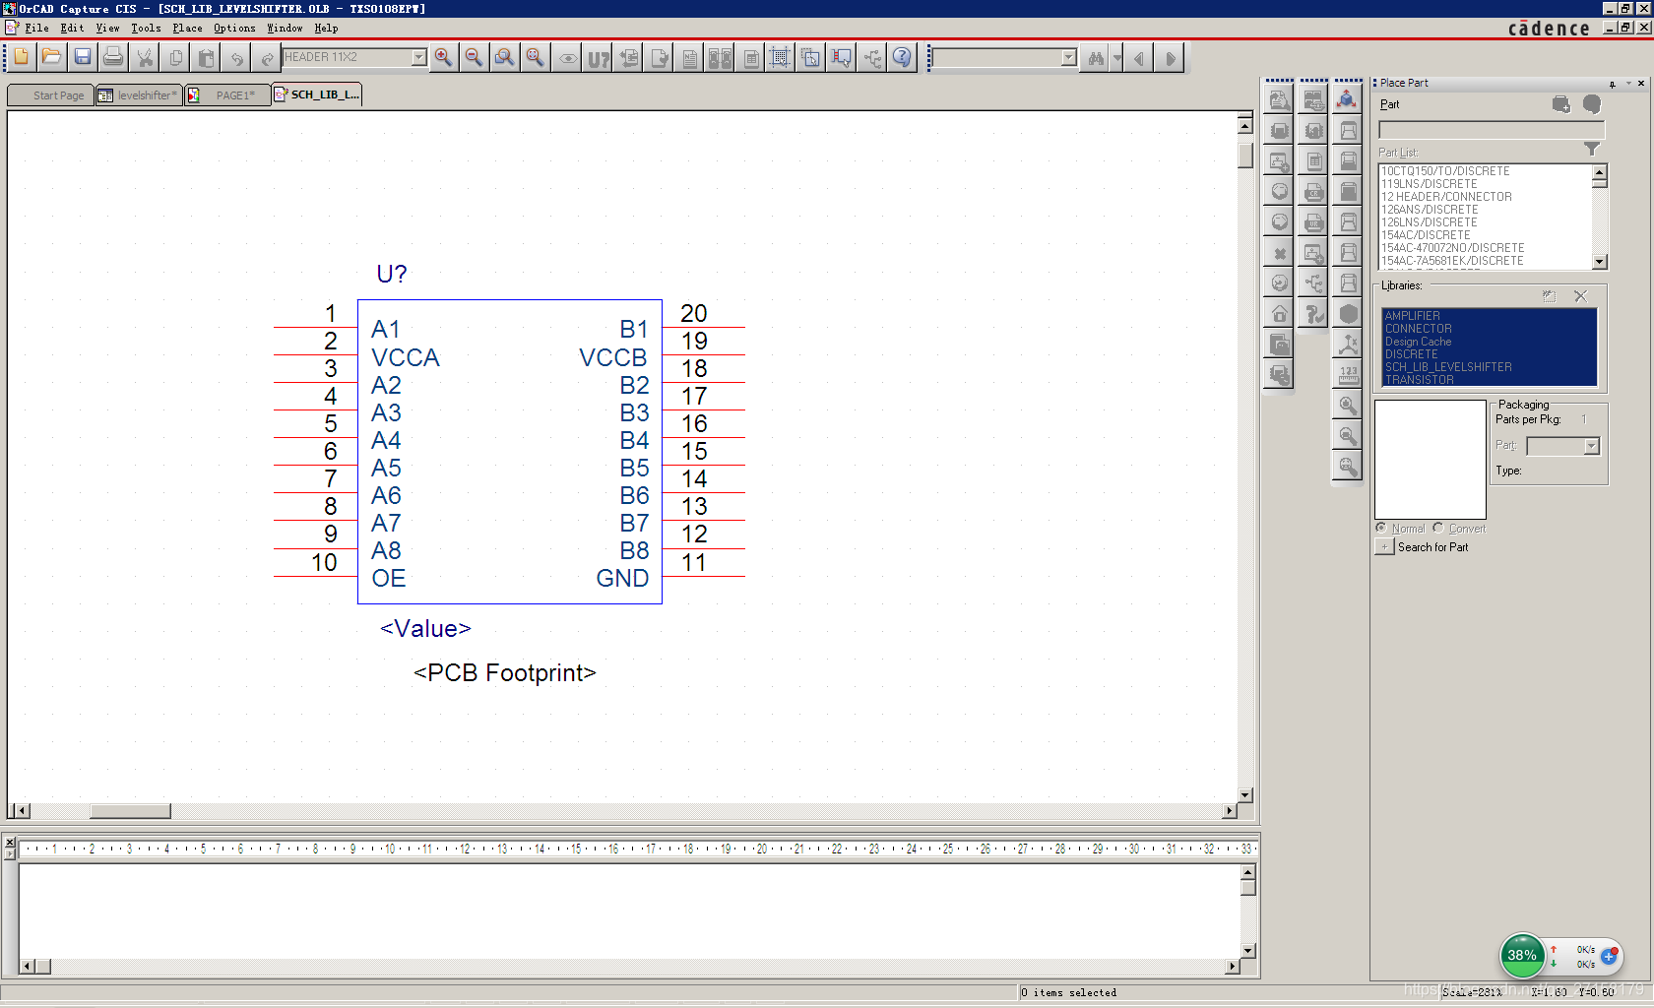Open help via the question mark icon
1654x1008 pixels.
click(x=902, y=58)
